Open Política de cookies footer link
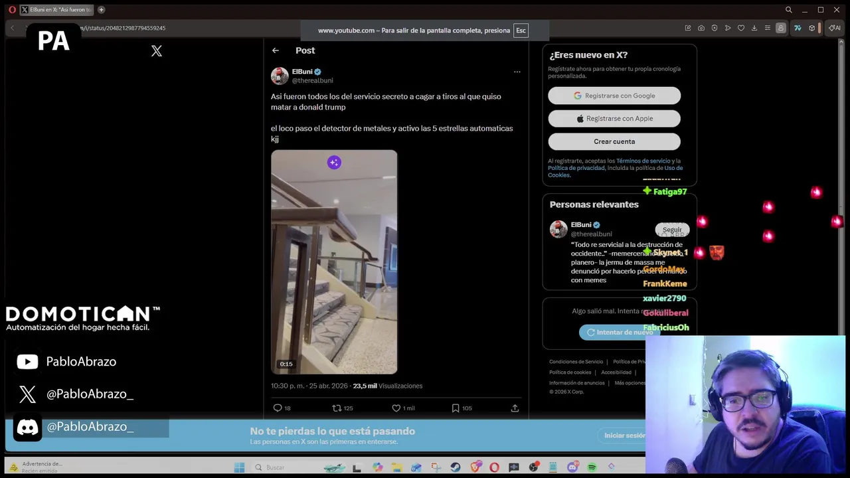Screen dimensions: 850x478 [x=570, y=372]
